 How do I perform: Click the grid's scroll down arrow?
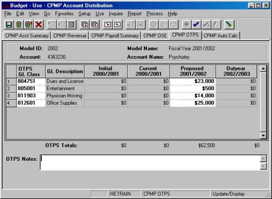tap(262, 136)
